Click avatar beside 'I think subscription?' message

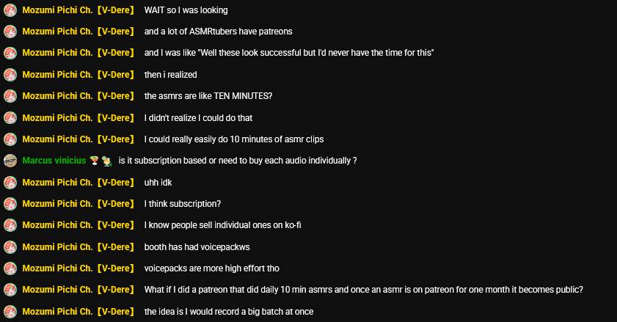click(x=10, y=204)
